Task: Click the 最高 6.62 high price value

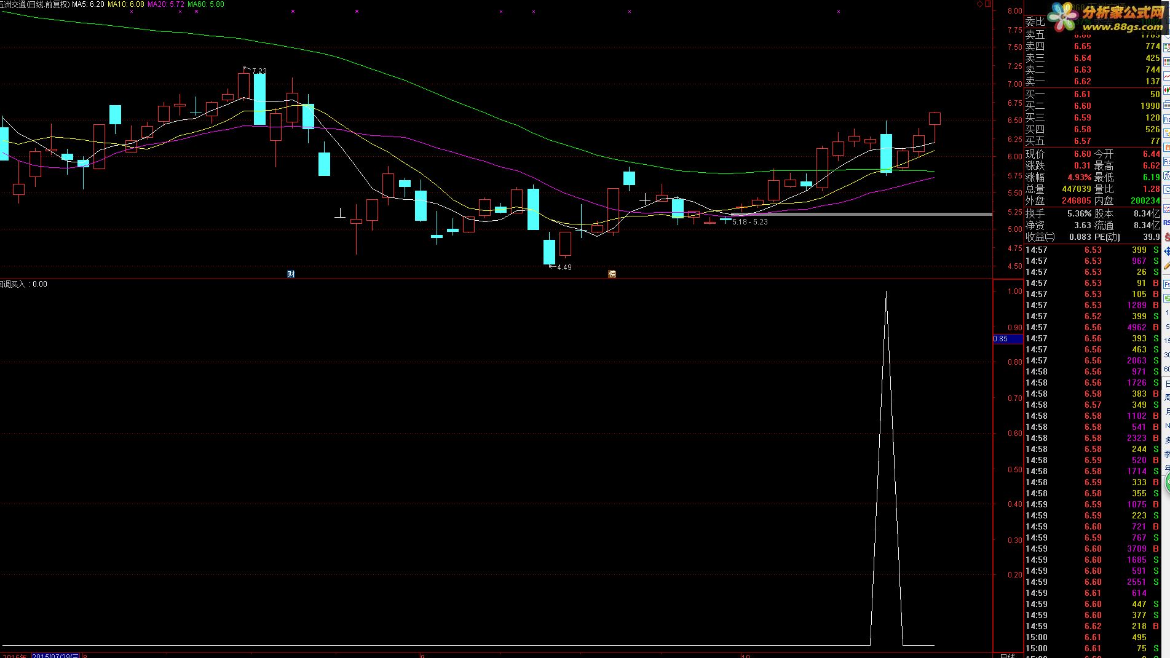Action: pos(1151,165)
